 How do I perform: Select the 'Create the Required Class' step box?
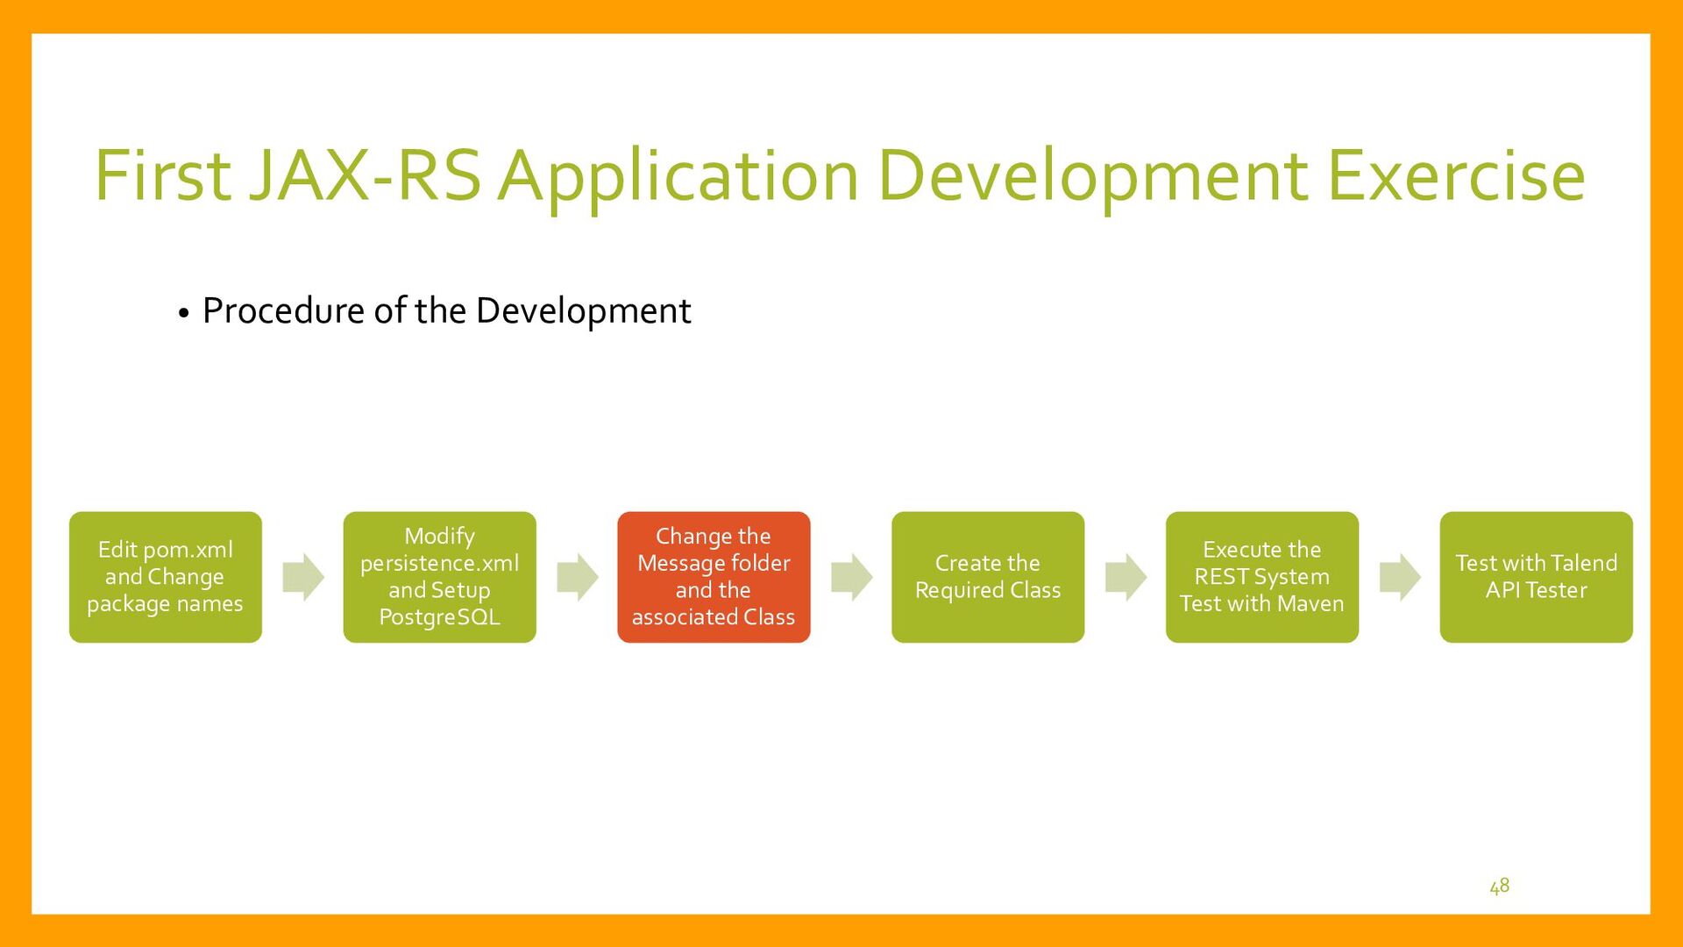click(x=988, y=577)
